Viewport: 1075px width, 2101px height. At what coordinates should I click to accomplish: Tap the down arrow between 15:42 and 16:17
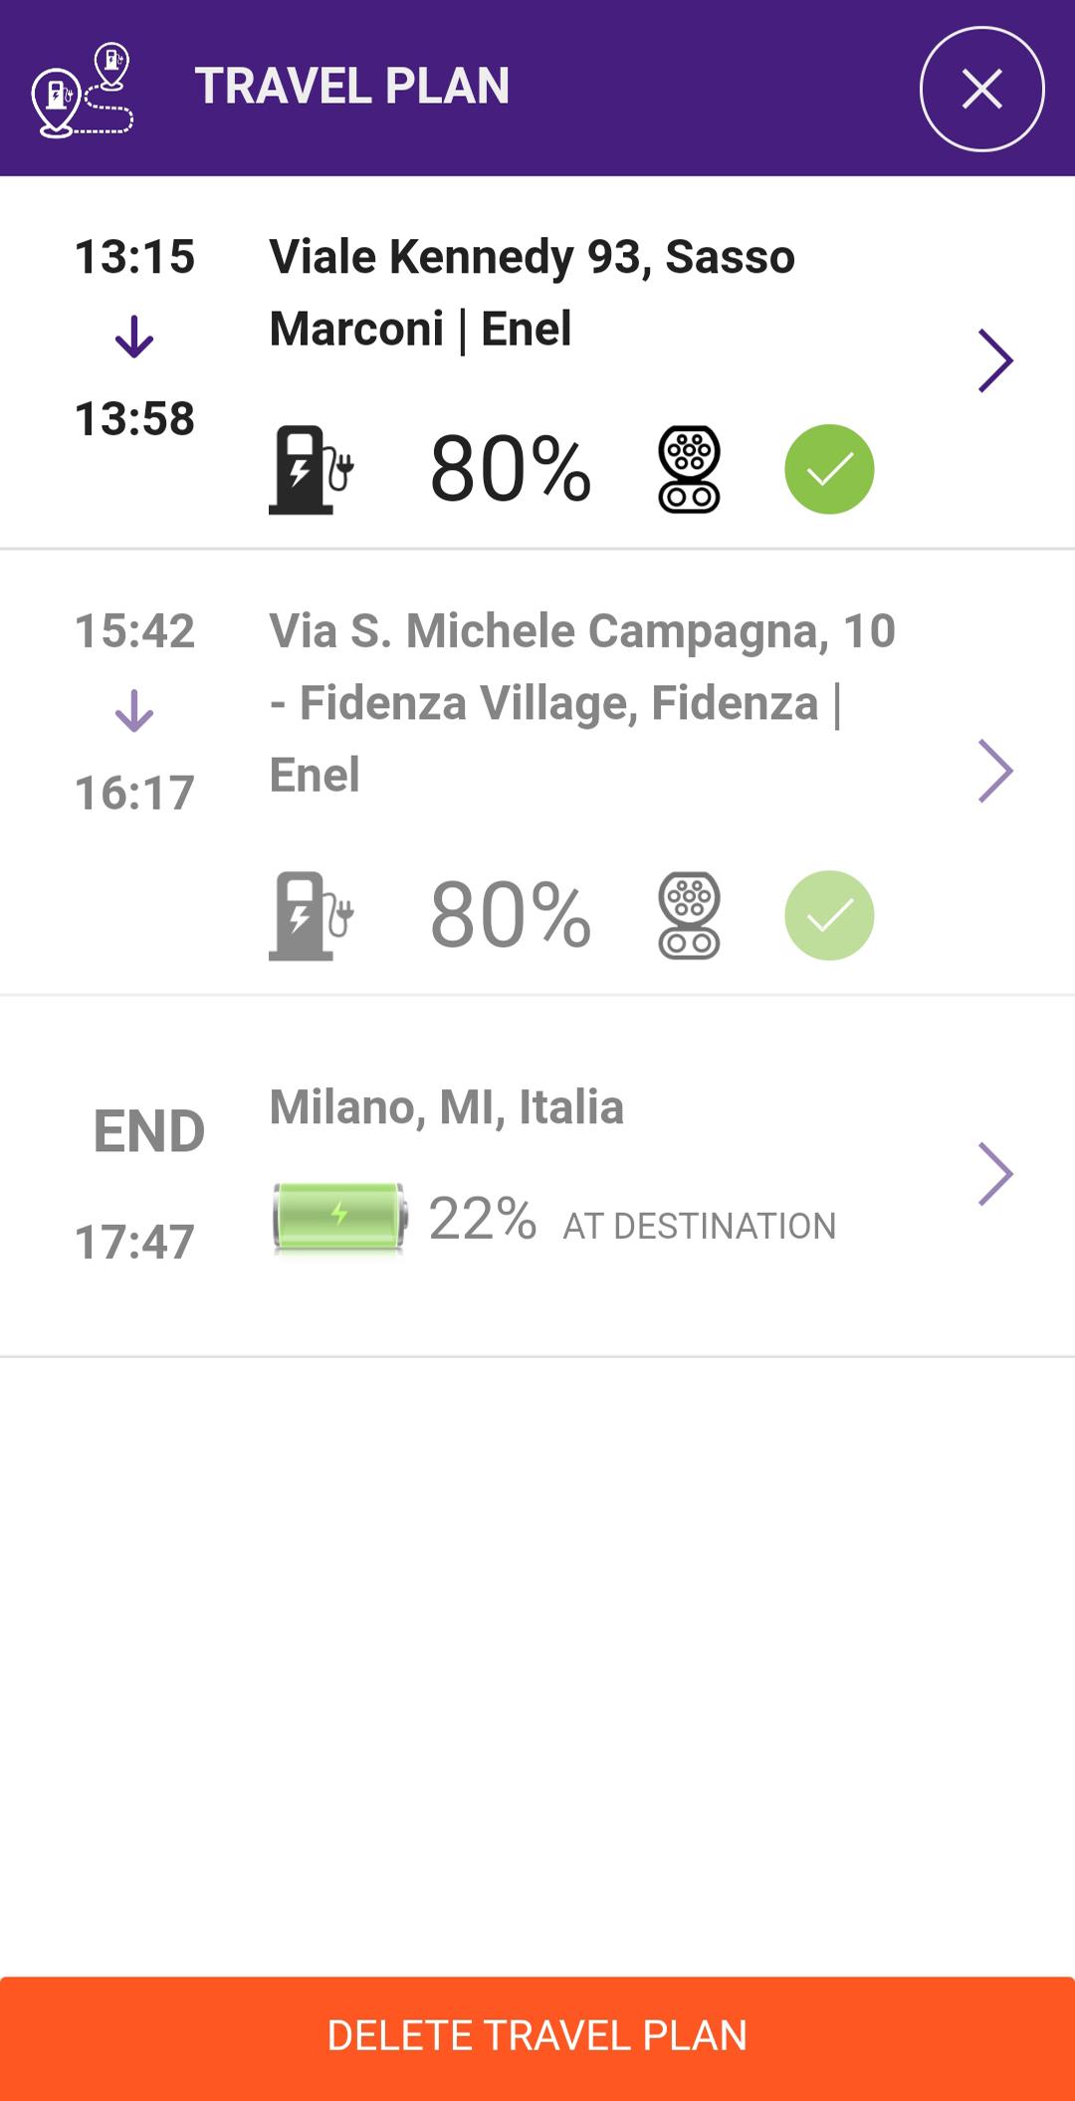[134, 712]
